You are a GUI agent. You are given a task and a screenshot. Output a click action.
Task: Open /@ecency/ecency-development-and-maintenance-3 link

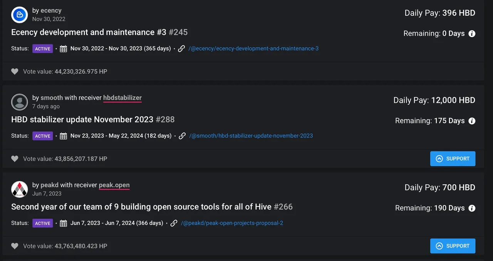(253, 49)
